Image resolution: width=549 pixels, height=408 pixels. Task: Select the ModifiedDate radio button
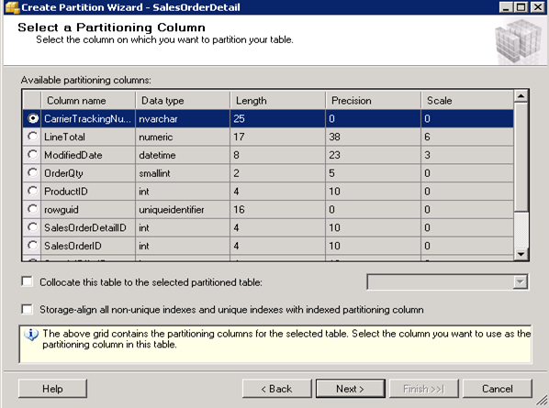point(32,155)
